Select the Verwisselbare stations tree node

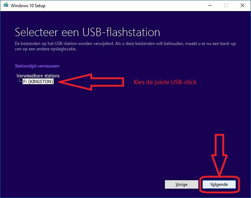pyautogui.click(x=38, y=76)
